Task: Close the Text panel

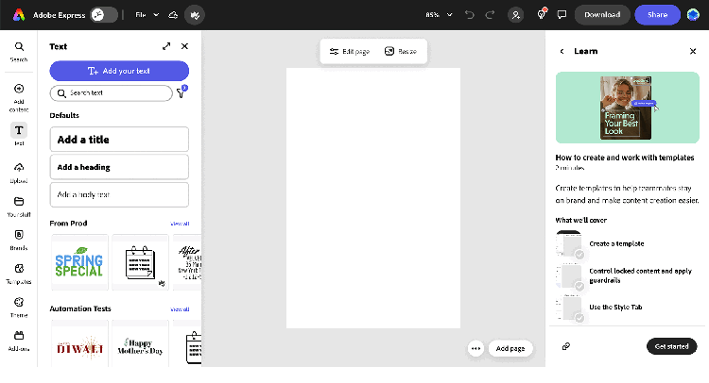Action: [x=184, y=46]
